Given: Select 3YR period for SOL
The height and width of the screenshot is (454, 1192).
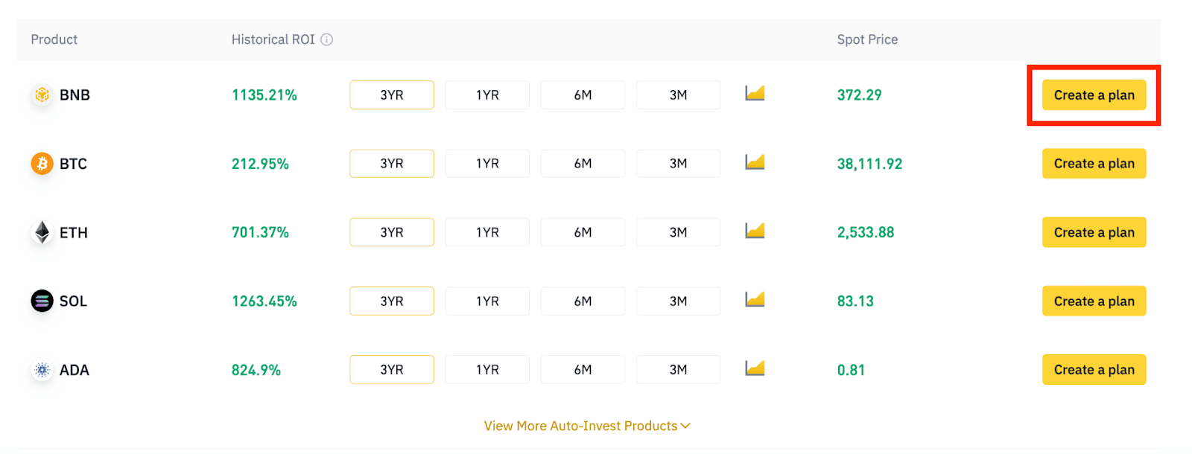Looking at the screenshot, I should pyautogui.click(x=392, y=301).
